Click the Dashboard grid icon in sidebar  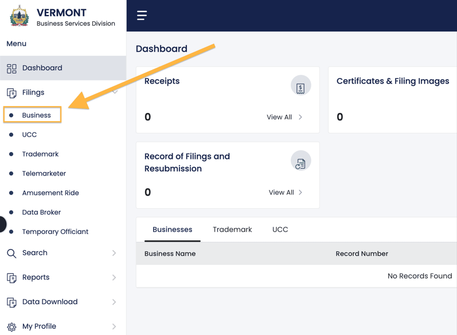(x=11, y=68)
